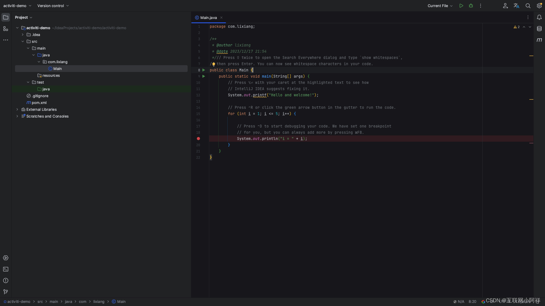
Task: Collapse the com.lixiang package
Action: point(39,62)
